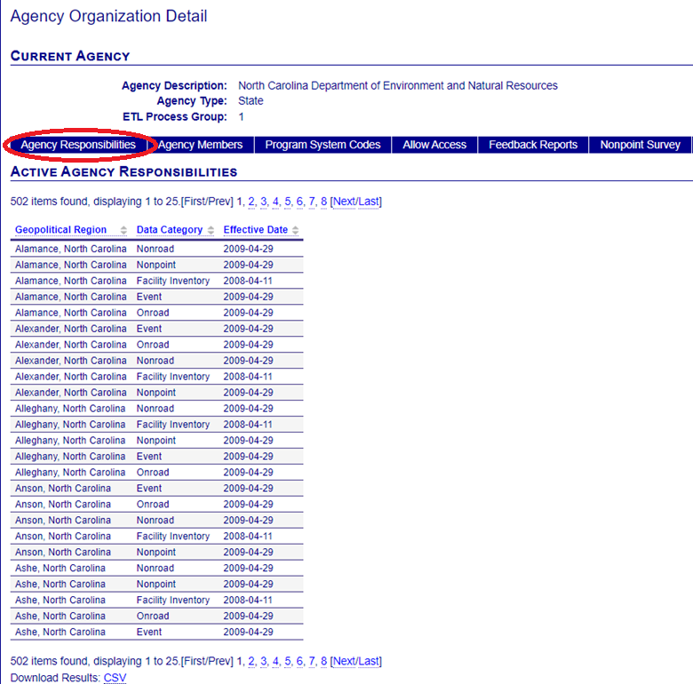693x684 pixels.
Task: Click Facility Inventory in Ashe row
Action: (173, 600)
